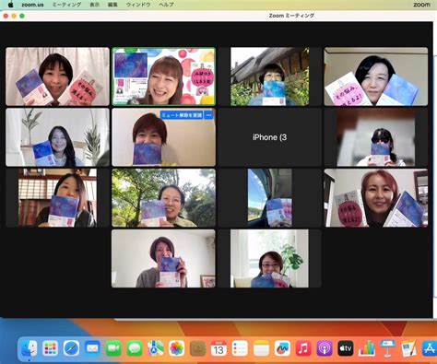Open the zoom.us application menu
Screen dimensions: 437x364
click(x=32, y=5)
